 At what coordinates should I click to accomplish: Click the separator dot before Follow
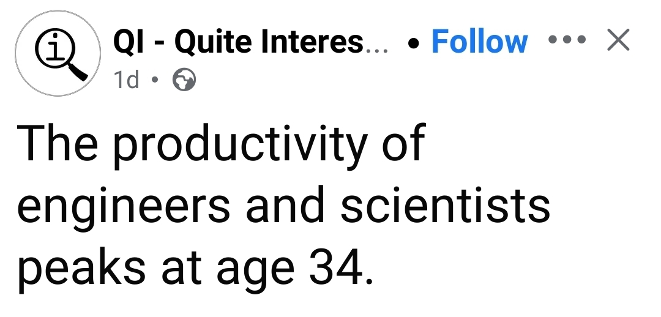point(416,43)
